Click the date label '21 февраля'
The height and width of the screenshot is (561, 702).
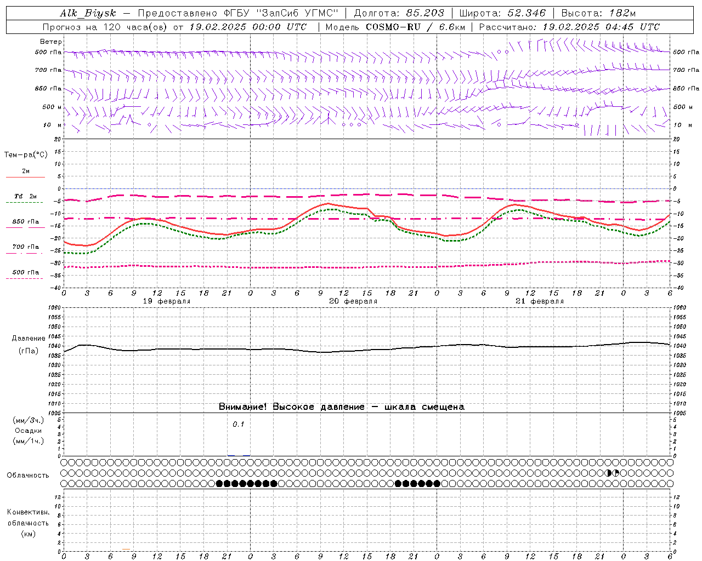540,301
